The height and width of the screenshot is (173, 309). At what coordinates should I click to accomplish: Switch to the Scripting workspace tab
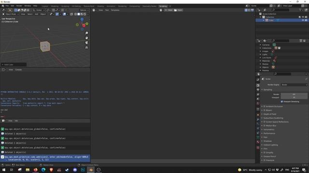[163, 6]
